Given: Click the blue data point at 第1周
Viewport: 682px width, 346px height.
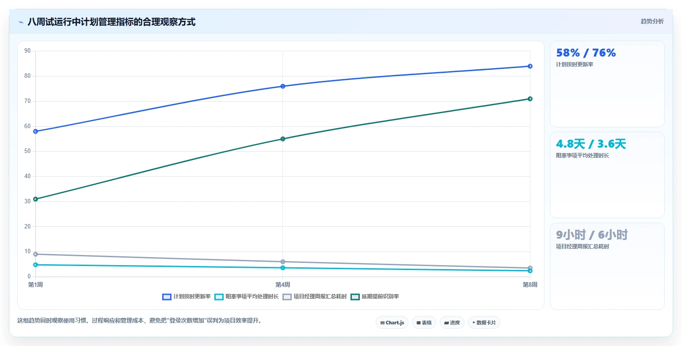Looking at the screenshot, I should point(35,131).
